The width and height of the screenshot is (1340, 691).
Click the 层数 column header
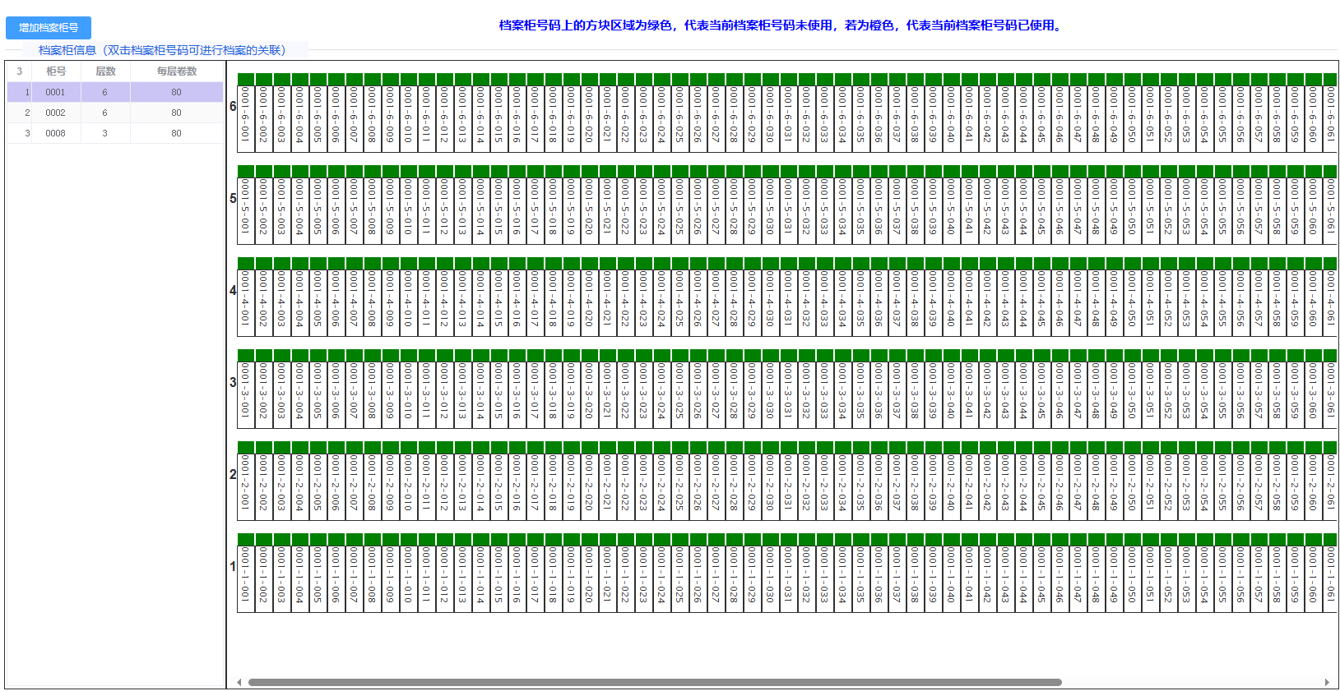click(x=105, y=71)
